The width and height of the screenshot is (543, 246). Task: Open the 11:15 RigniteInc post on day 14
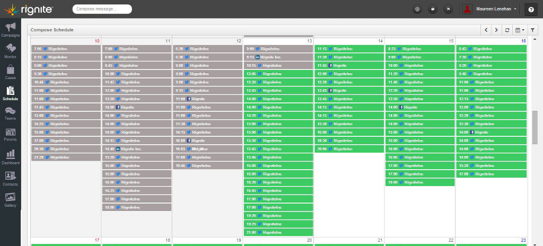(349, 49)
